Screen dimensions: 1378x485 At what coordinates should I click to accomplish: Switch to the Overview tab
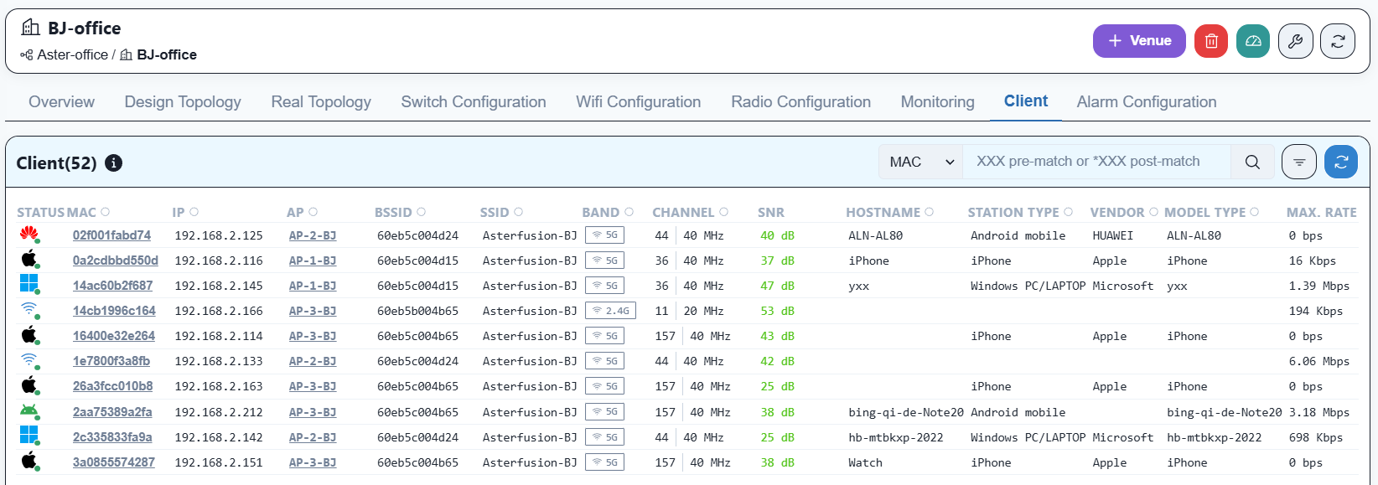pos(61,102)
